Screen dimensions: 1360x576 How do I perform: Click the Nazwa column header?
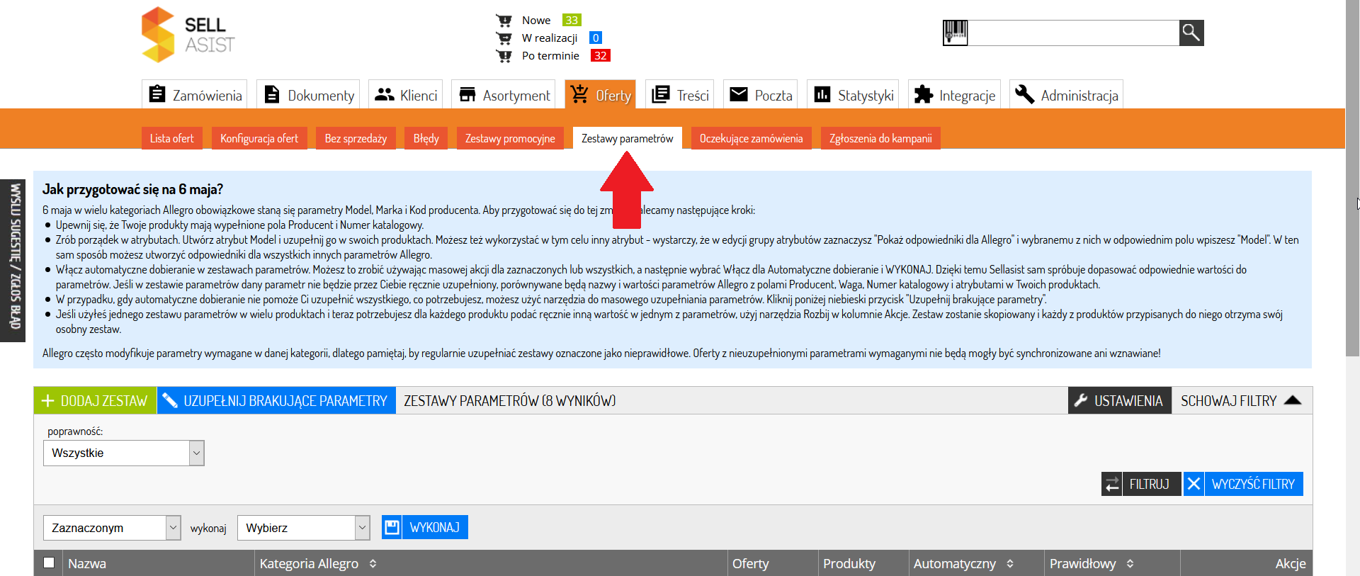[x=87, y=563]
